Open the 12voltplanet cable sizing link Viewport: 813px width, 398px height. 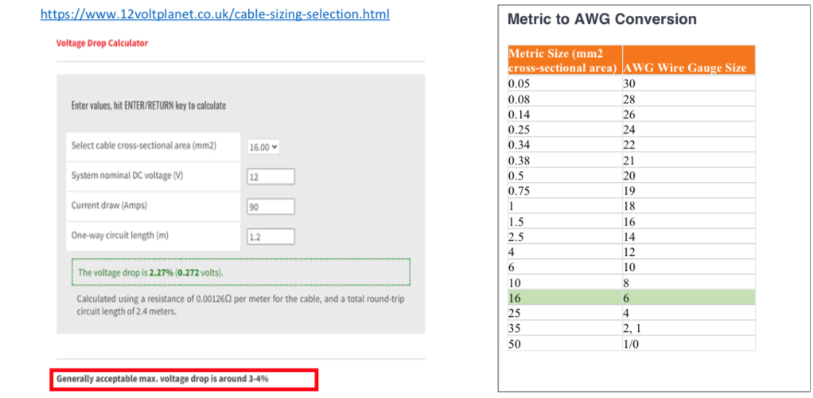point(214,15)
